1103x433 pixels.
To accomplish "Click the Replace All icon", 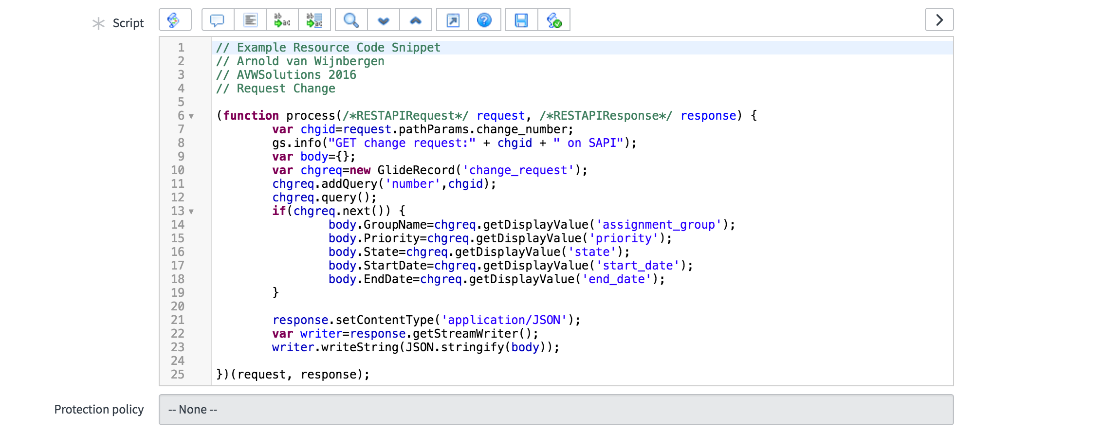I will (x=314, y=20).
